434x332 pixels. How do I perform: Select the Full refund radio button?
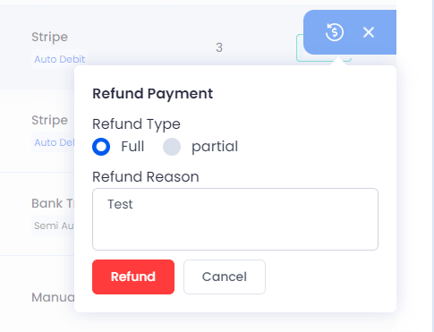tap(101, 147)
